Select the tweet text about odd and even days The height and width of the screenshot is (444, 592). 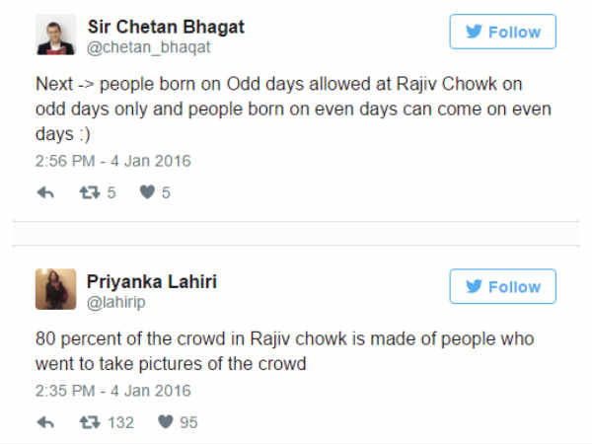pyautogui.click(x=293, y=109)
